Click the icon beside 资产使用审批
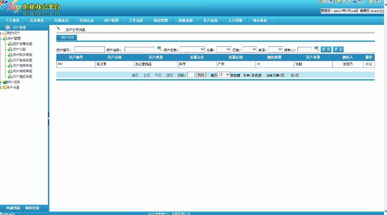387x215 pixels. tap(10, 71)
